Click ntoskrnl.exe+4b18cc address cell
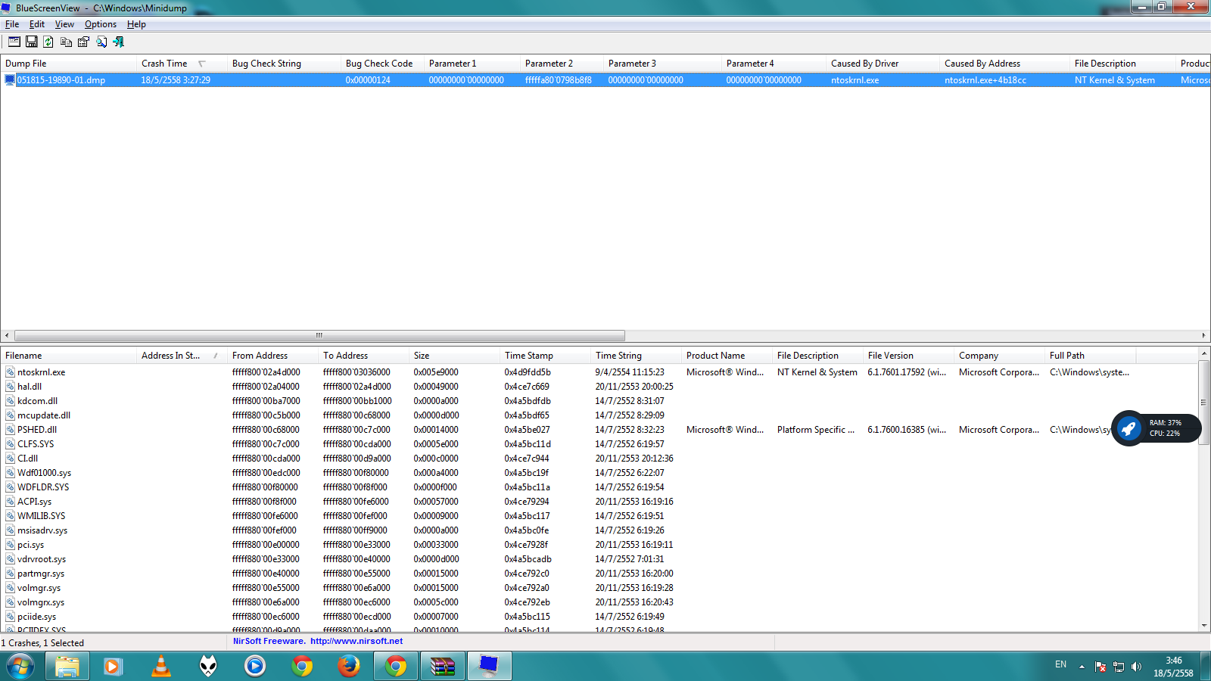 985,80
